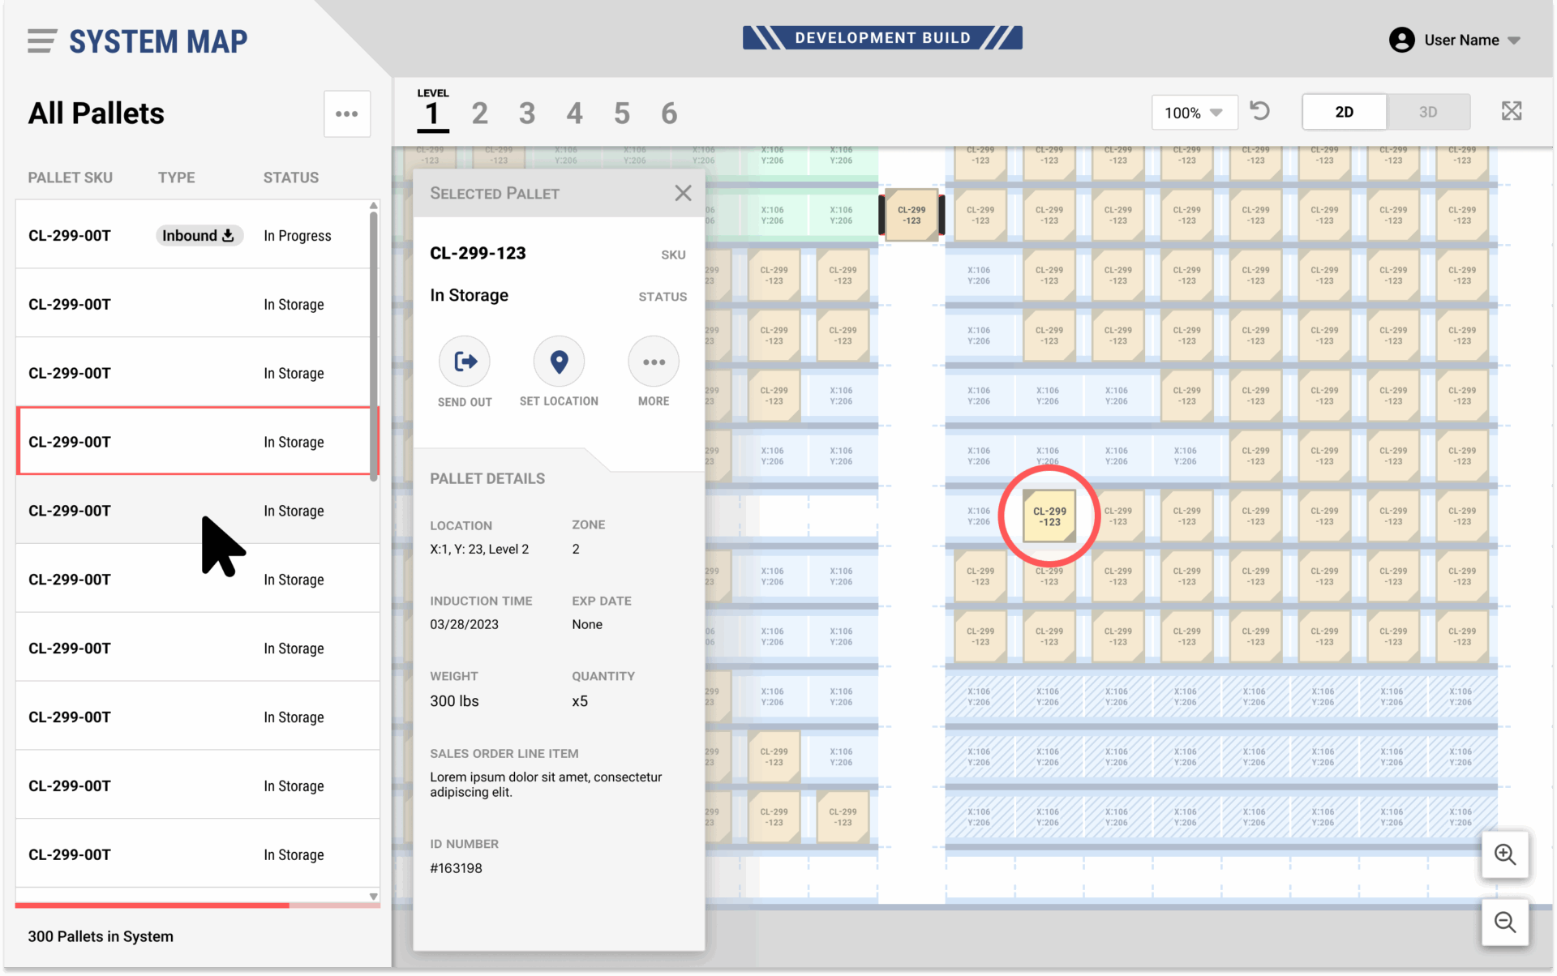The width and height of the screenshot is (1557, 976).
Task: Switch to Level 2 tab
Action: (479, 113)
